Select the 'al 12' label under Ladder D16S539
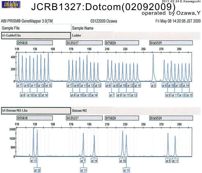Screen dimensions: 202x173 click(178, 85)
